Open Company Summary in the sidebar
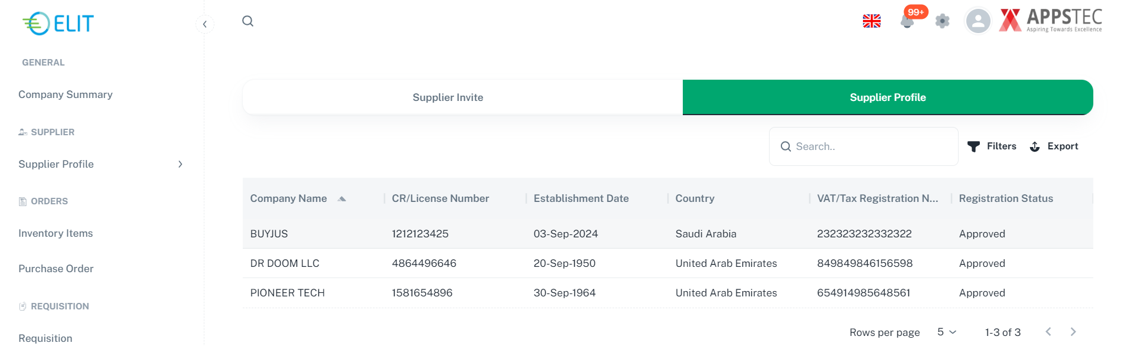The height and width of the screenshot is (346, 1124). click(x=66, y=94)
